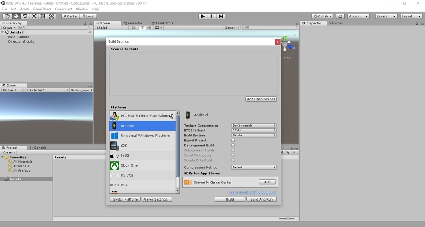Switch to the Console tab

tap(39, 148)
